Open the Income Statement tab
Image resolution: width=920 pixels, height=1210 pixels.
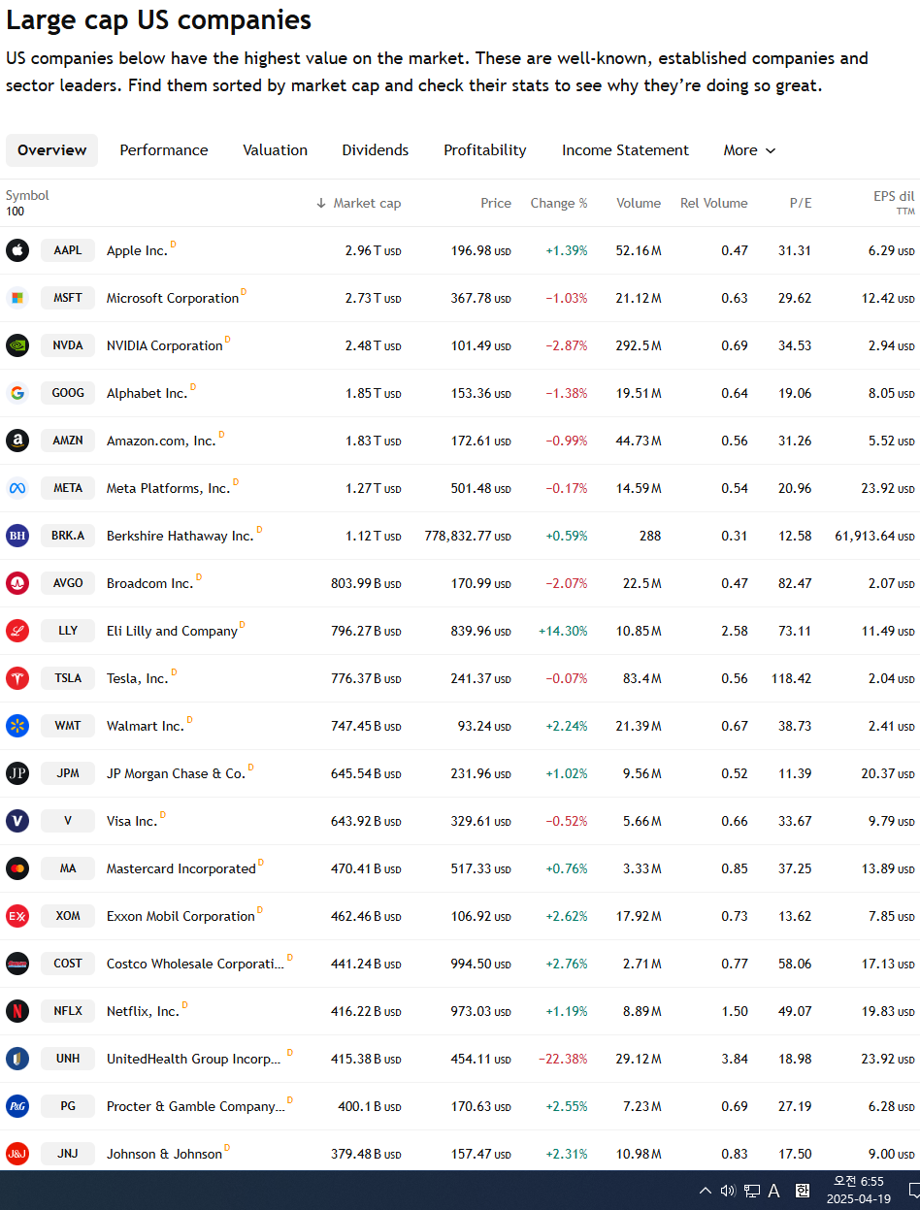625,150
